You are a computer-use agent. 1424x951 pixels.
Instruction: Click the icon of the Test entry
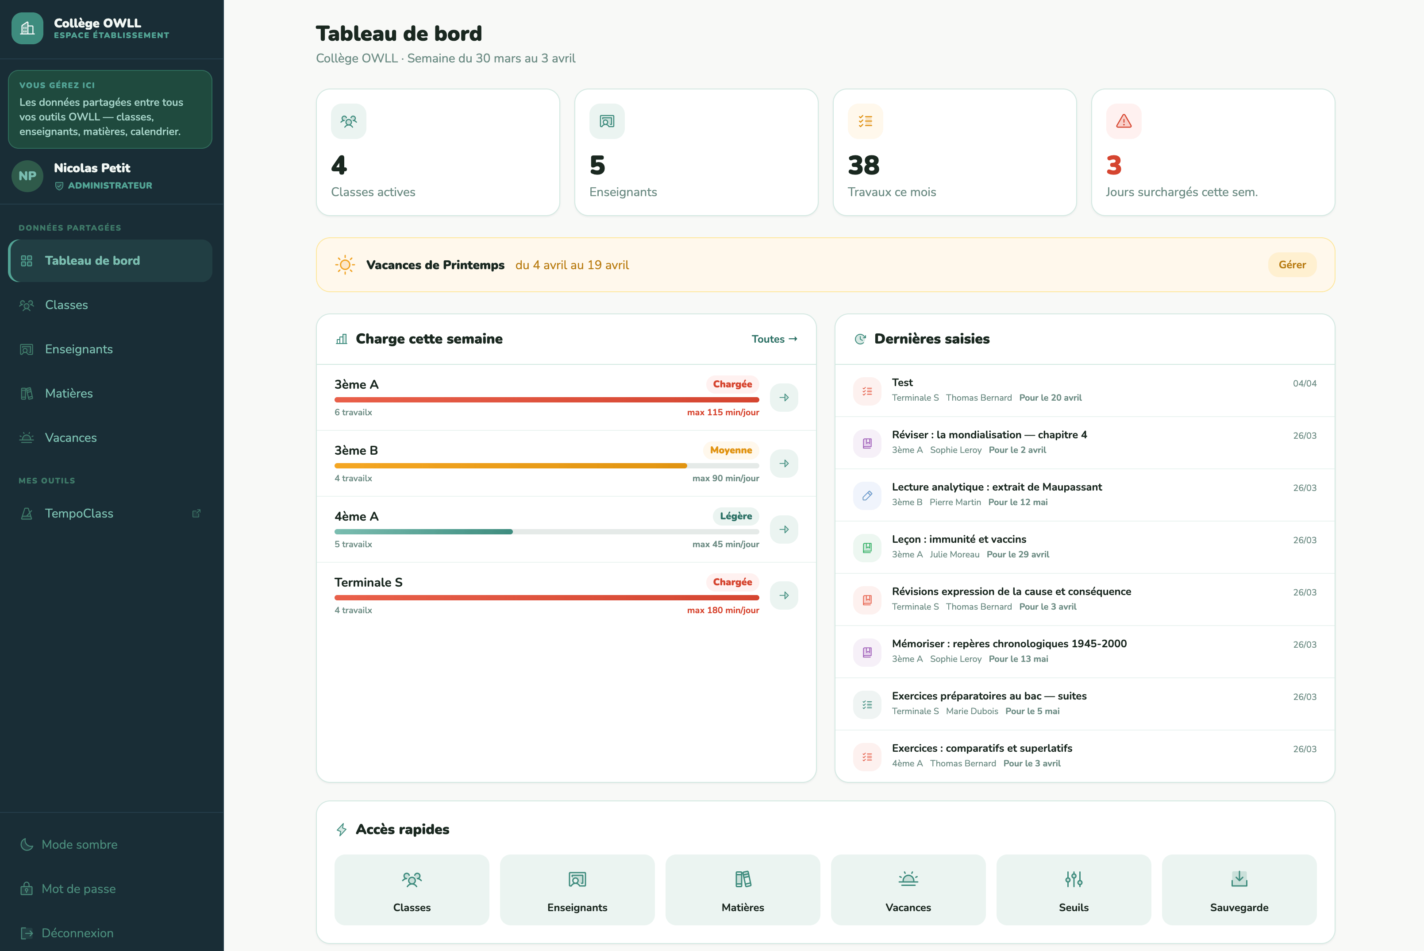point(867,391)
